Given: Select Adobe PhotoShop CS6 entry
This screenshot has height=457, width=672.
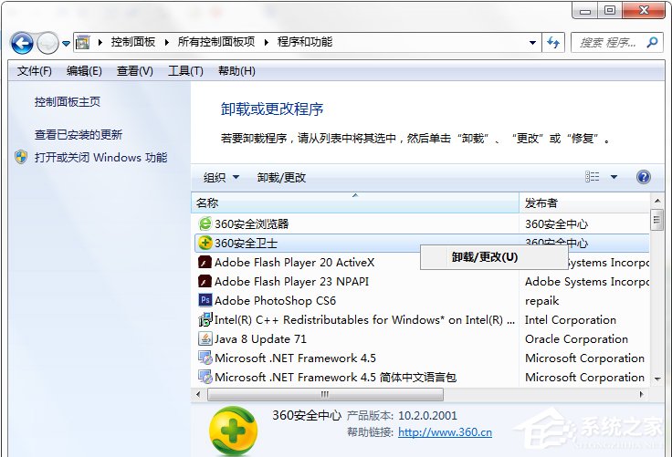Looking at the screenshot, I should pyautogui.click(x=275, y=301).
